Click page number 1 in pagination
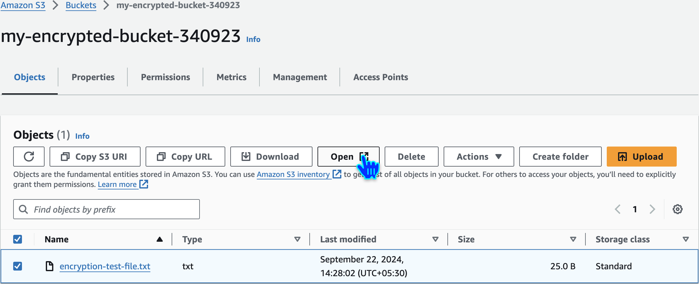This screenshot has width=699, height=284. [635, 209]
